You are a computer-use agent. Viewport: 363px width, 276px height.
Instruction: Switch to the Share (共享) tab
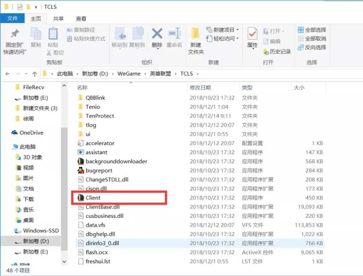pyautogui.click(x=58, y=18)
